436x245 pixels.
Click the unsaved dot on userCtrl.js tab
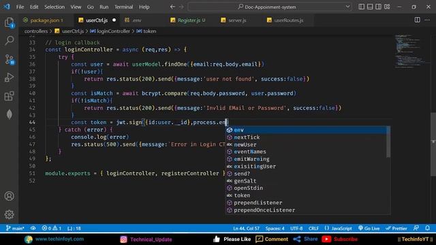tap(114, 20)
